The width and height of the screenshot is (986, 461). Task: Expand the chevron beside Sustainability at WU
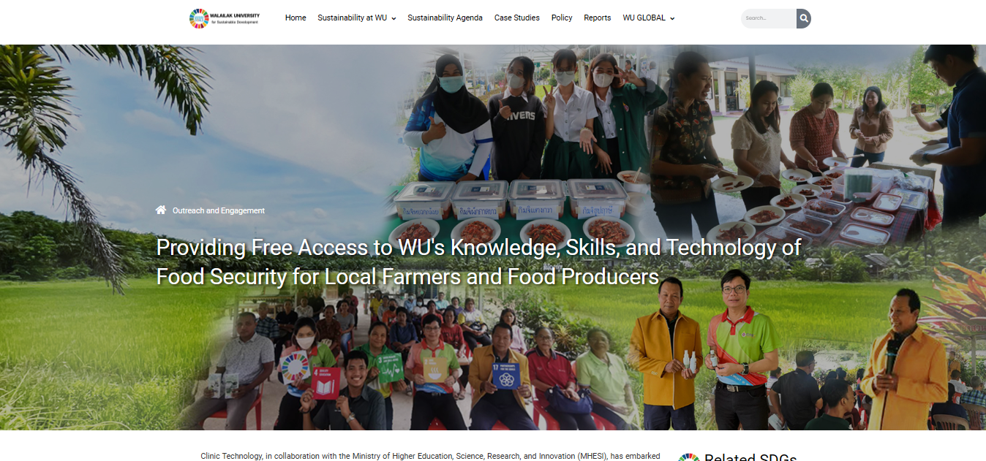(x=394, y=18)
